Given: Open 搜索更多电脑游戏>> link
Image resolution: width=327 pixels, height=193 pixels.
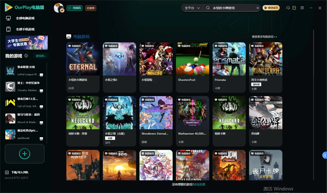Looking at the screenshot, I should (x=264, y=37).
